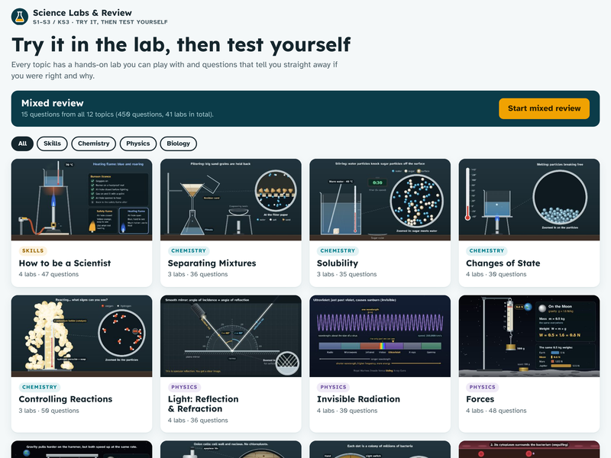Click '3 labs · 35 questions' text
Screen dimensions: 611x458
point(347,274)
